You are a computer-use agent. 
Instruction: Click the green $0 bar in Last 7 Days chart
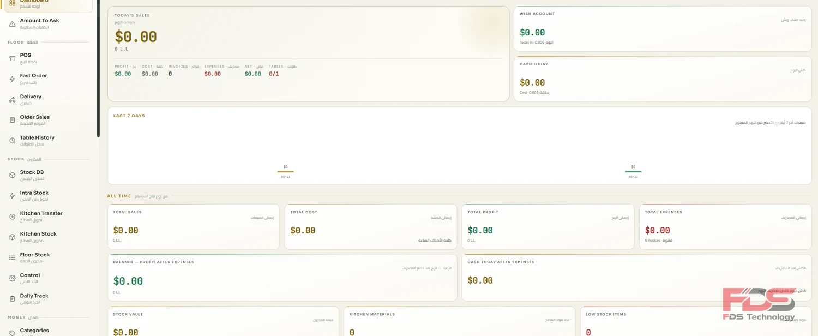coord(633,172)
